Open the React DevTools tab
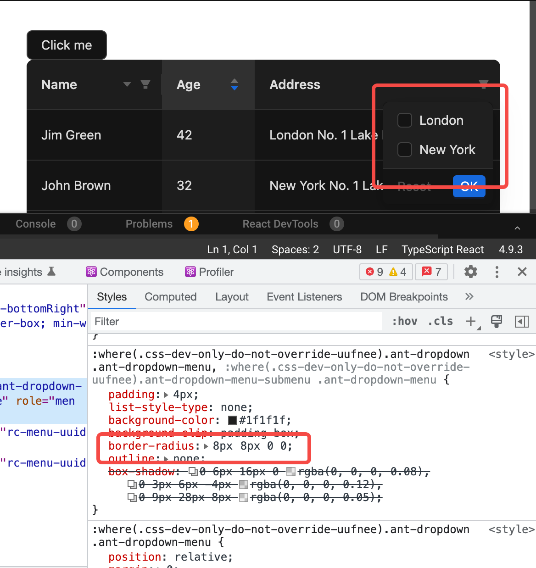This screenshot has height=568, width=536. 280,224
